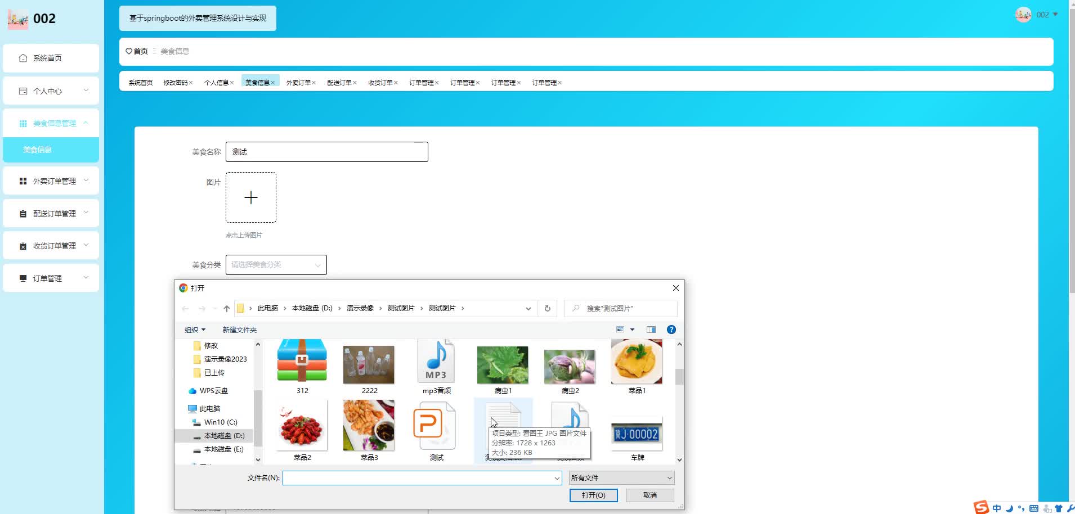The height and width of the screenshot is (514, 1075).
Task: Expand the 订单管理 sidebar menu
Action: tap(51, 278)
